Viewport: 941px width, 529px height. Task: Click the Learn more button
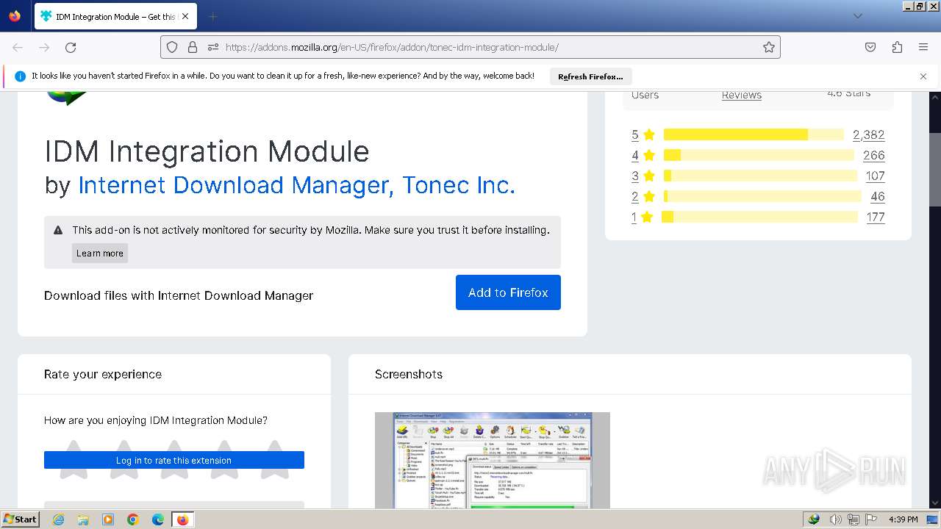click(100, 253)
